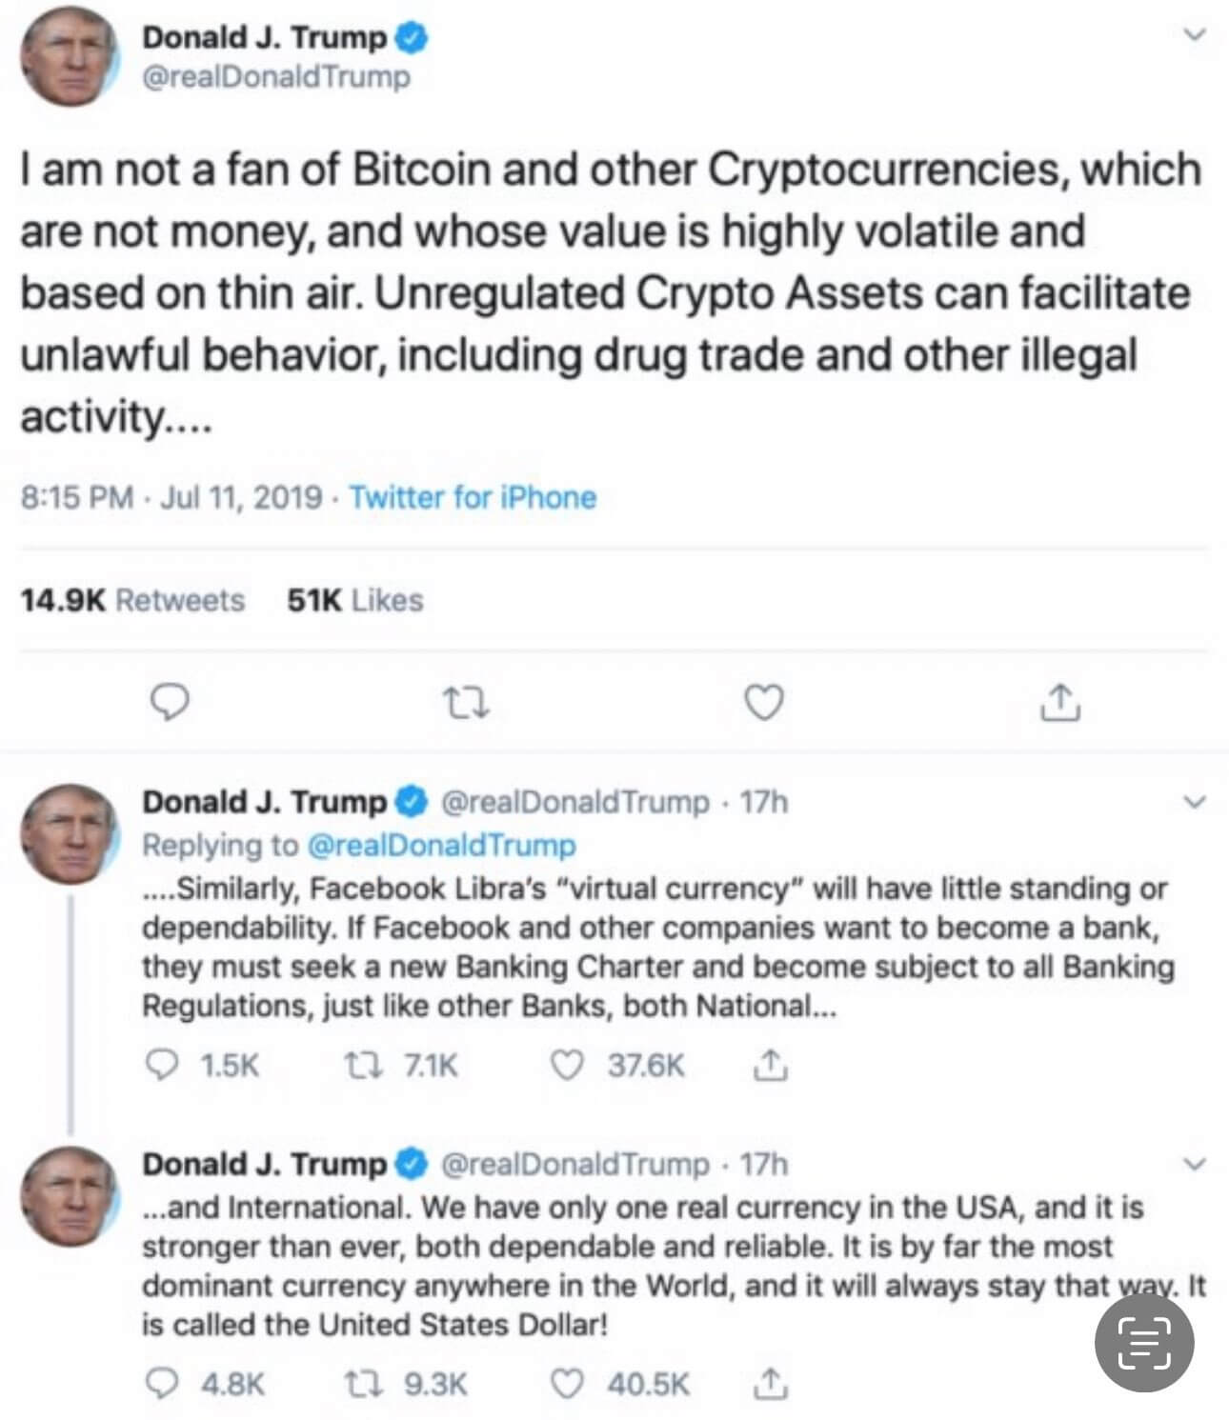Retweet the main Bitcoin tweet
This screenshot has width=1229, height=1420.
(467, 704)
